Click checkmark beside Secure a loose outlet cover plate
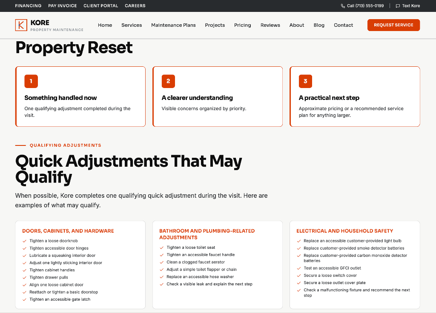Viewport: 436px width, 313px height. (298, 283)
